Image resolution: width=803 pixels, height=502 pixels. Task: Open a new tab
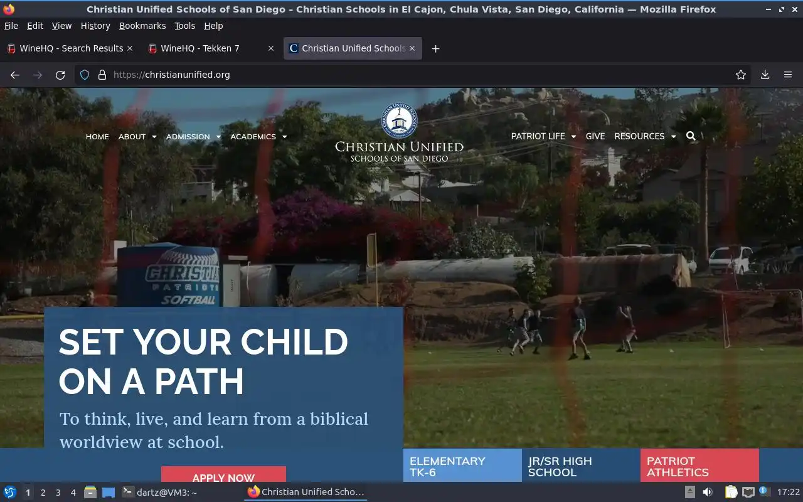[435, 48]
